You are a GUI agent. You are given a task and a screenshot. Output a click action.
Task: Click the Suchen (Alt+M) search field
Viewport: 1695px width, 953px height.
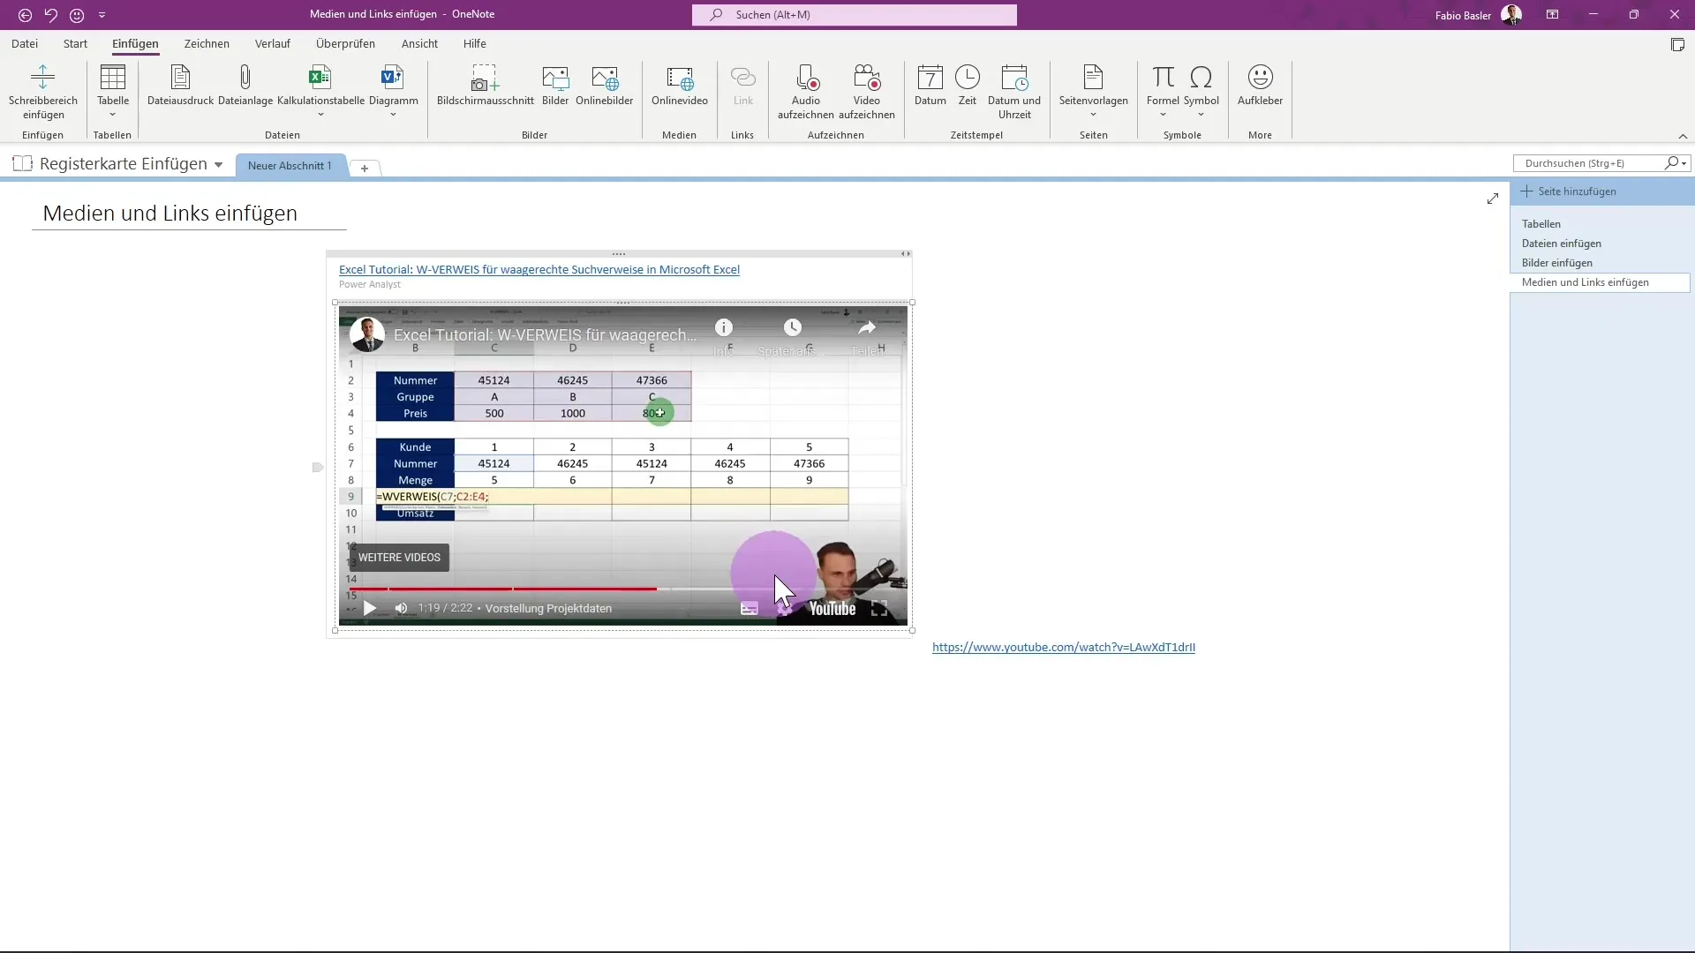pyautogui.click(x=854, y=15)
